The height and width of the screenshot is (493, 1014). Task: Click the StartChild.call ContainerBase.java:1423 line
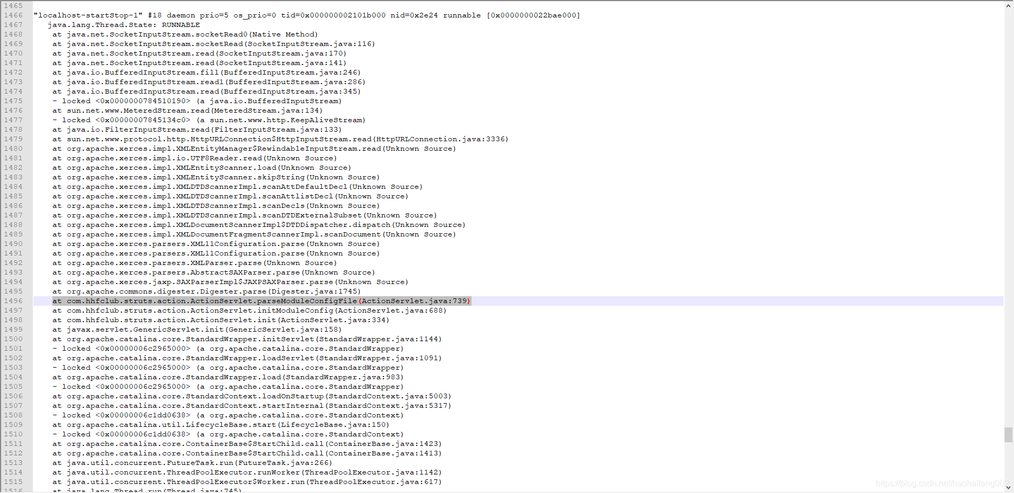pos(247,444)
